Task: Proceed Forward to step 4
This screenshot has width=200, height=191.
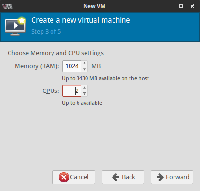Action: click(x=172, y=177)
